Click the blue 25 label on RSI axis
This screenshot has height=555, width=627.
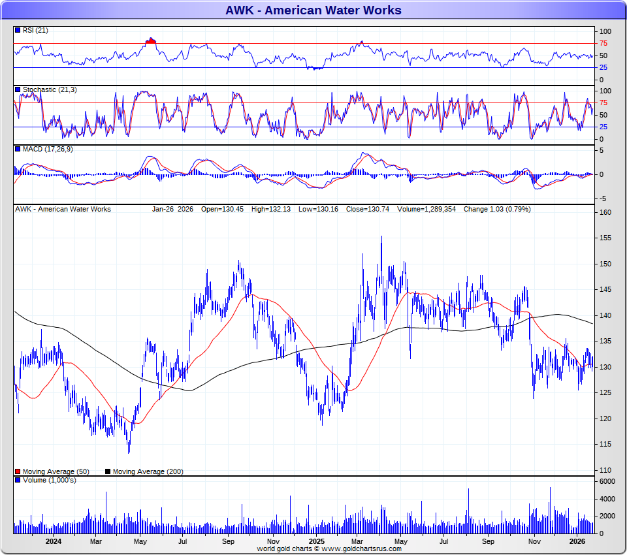603,67
